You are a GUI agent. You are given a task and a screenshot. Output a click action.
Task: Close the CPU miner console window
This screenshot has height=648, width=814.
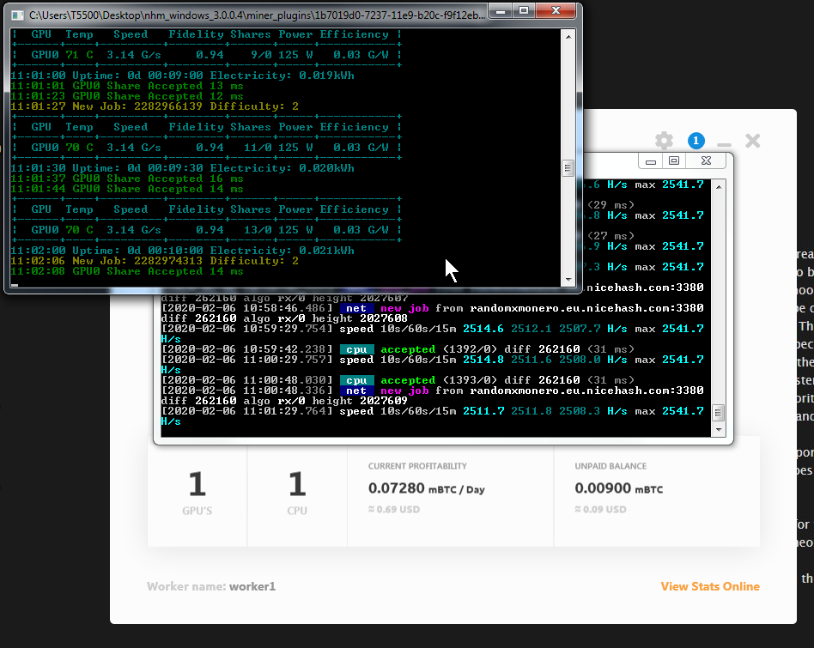(705, 160)
